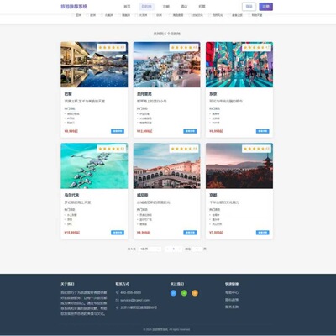Image resolution: width=336 pixels, height=336 pixels.
Task: Open 酒店 in navigation bar
Action: tap(184, 7)
